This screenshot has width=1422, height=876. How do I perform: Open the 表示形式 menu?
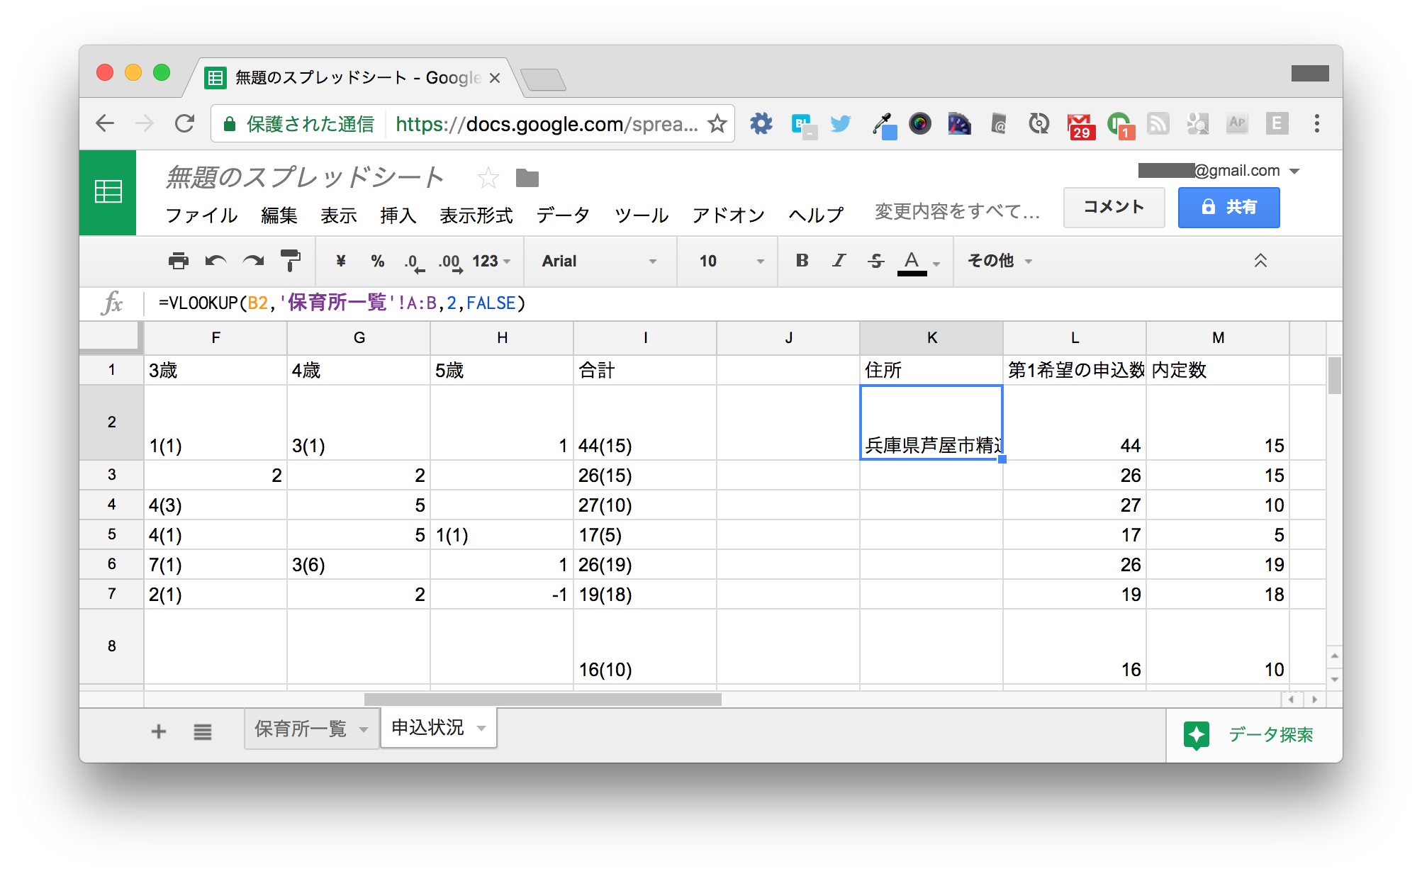476,215
